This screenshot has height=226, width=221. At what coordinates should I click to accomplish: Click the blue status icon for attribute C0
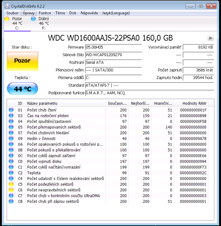11,161
